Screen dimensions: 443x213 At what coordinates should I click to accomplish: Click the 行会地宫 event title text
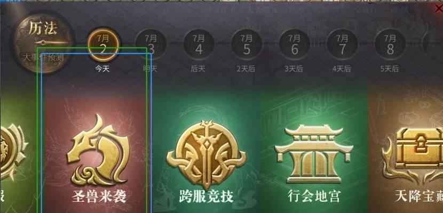(x=314, y=195)
